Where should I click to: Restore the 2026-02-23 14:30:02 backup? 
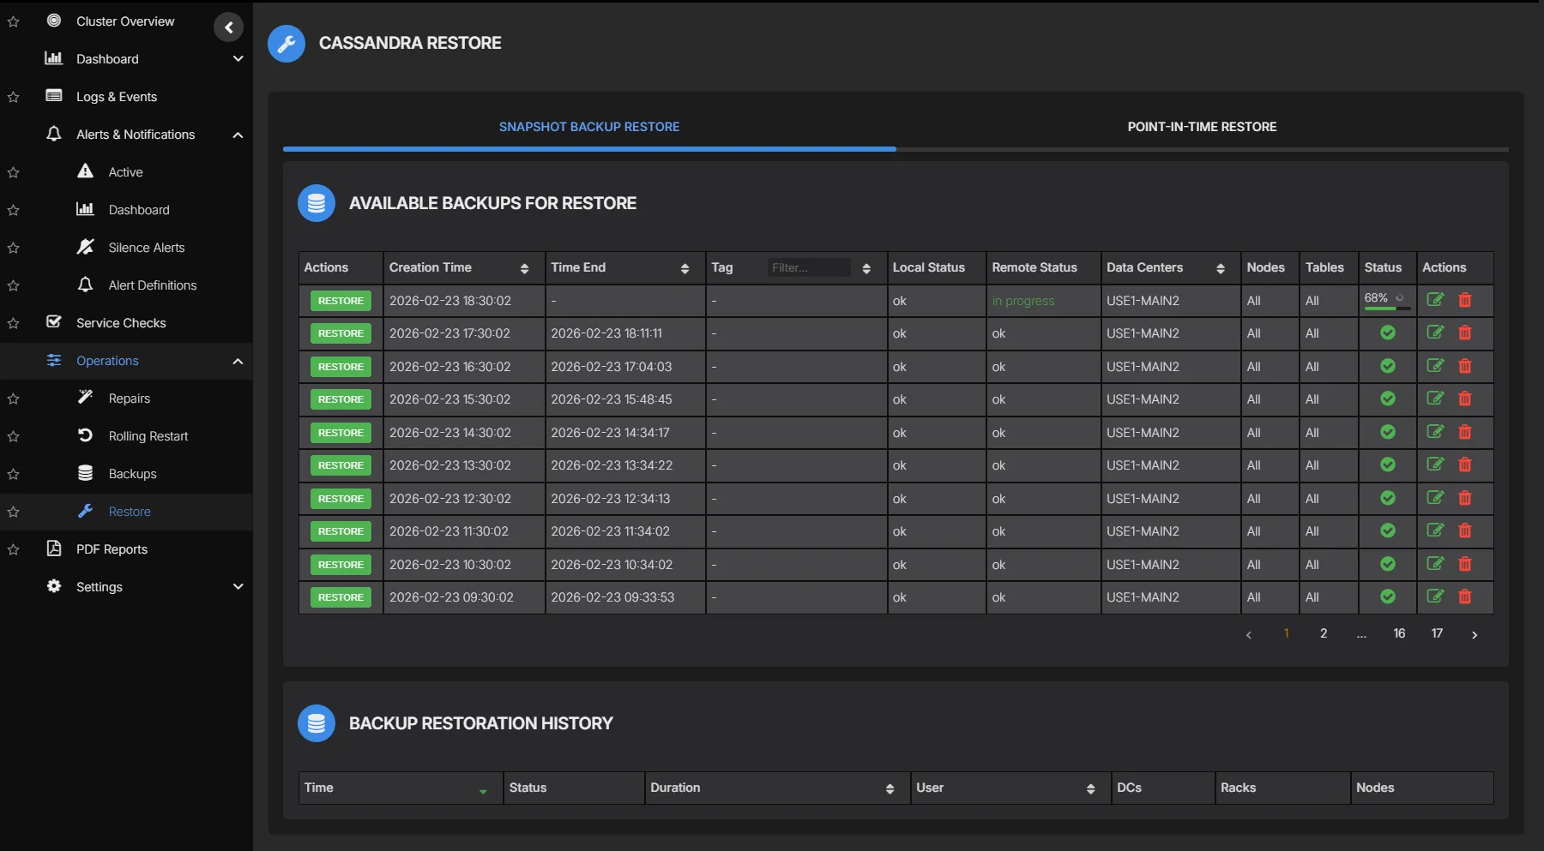click(341, 433)
